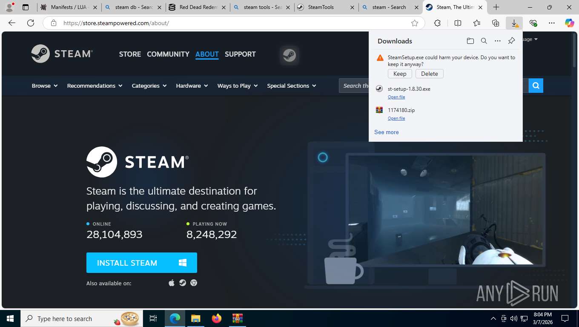
Task: Open more options in Downloads panel
Action: 498,41
